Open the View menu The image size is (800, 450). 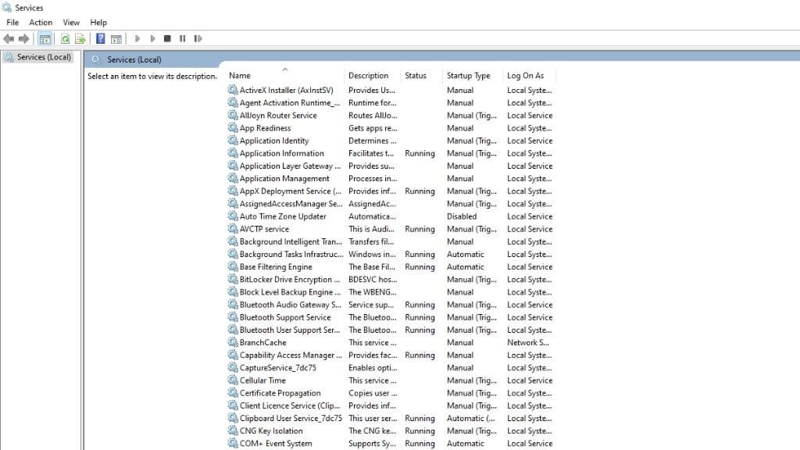point(71,23)
